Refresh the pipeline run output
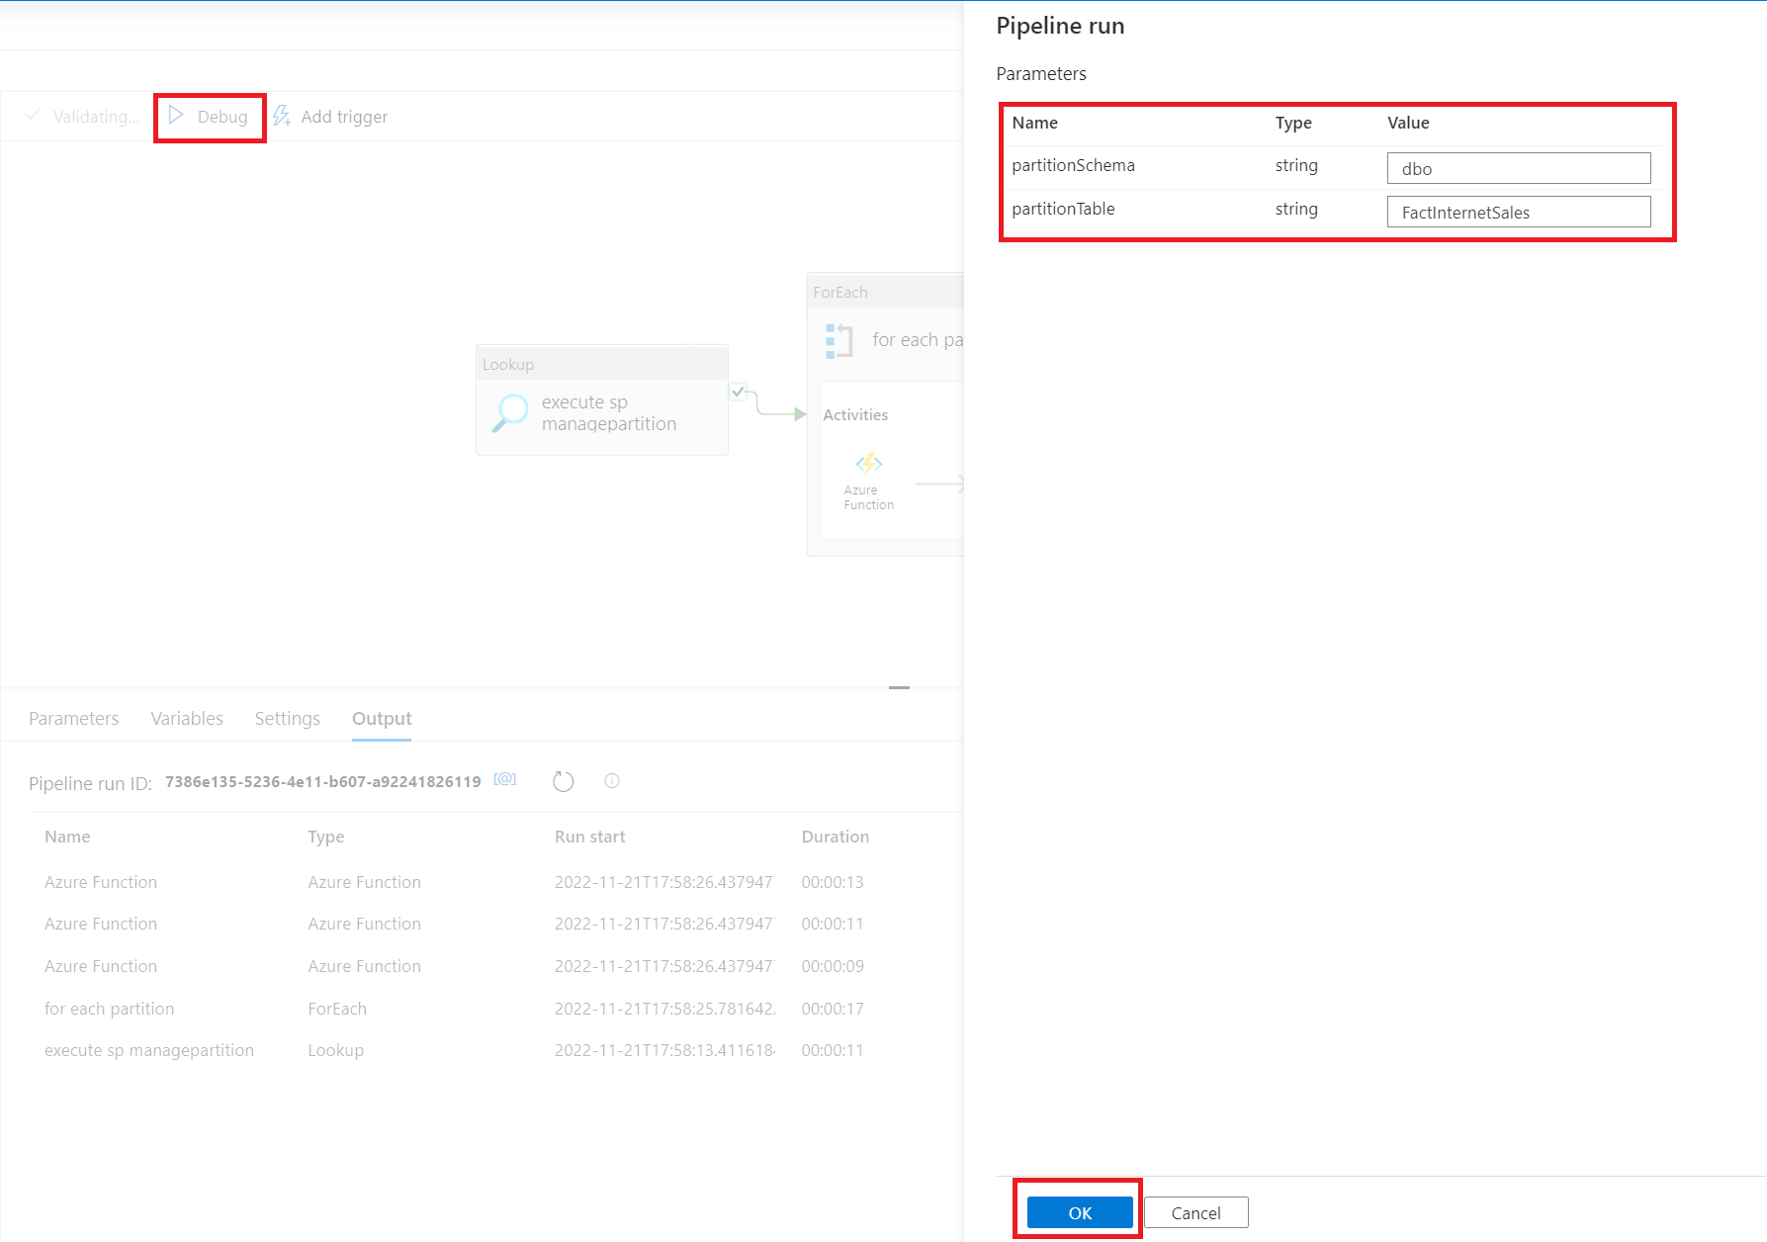This screenshot has height=1242, width=1767. [563, 781]
